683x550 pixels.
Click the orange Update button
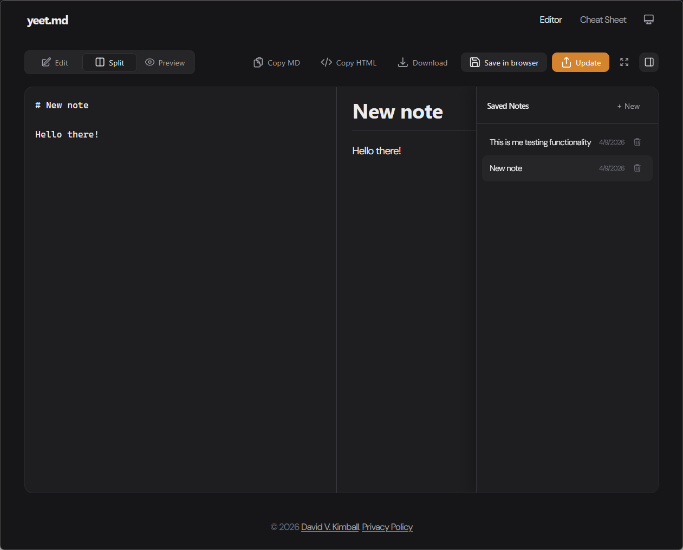pyautogui.click(x=581, y=62)
